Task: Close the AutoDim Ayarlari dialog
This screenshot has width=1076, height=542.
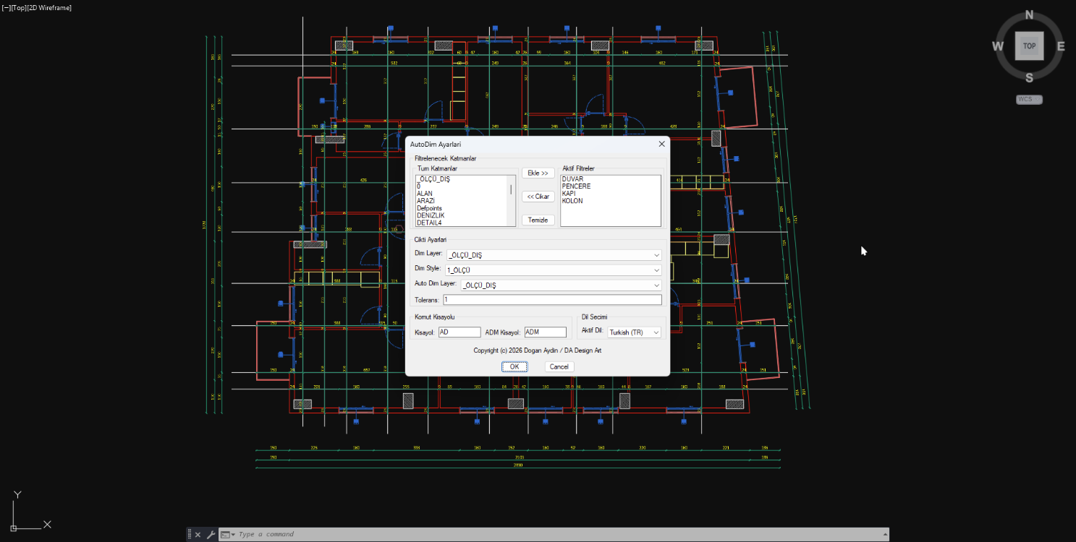Action: (661, 144)
